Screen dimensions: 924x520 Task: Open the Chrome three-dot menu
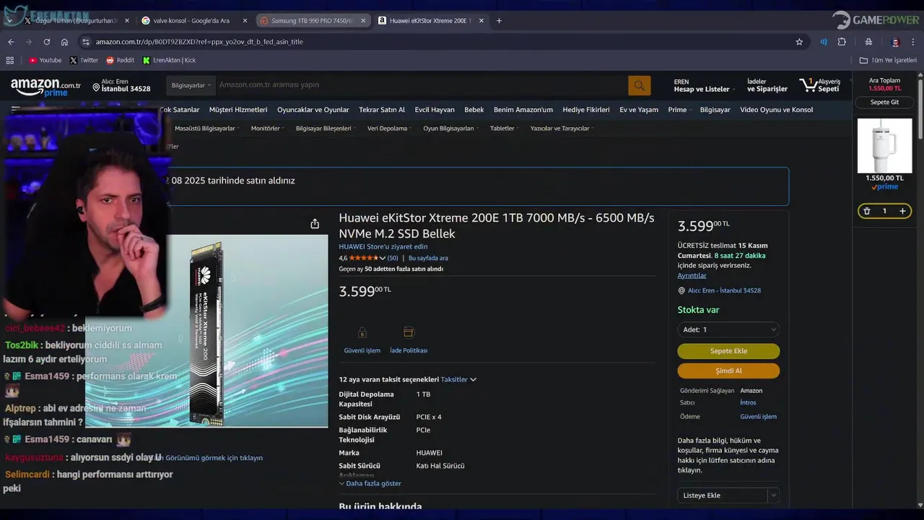tap(913, 42)
